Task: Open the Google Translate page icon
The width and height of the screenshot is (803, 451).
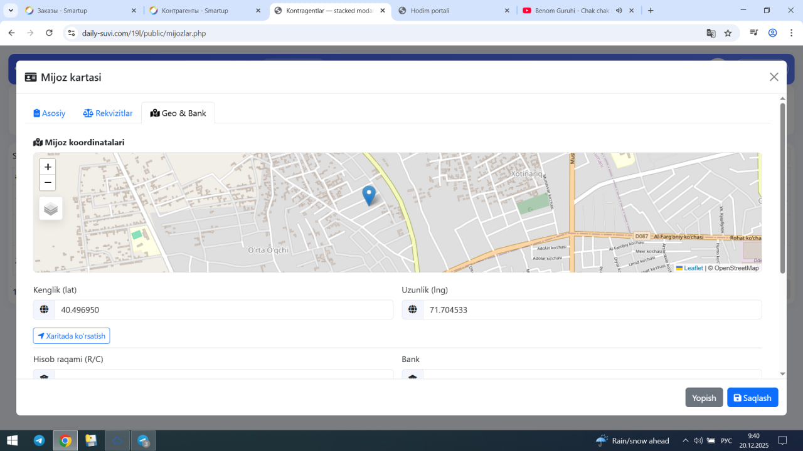Action: tap(711, 33)
